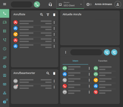123x107 pixels.
Task: Open options of first voicemail entry
Action: [54, 81]
